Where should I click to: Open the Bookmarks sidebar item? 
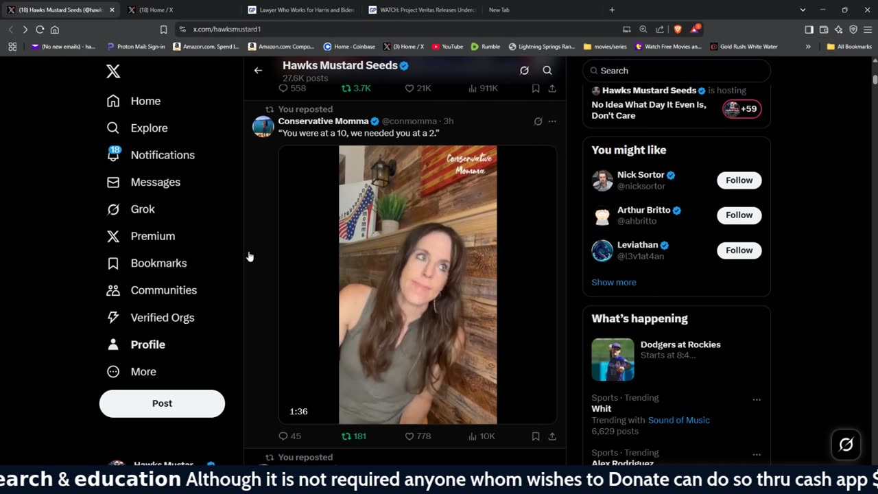click(x=147, y=263)
